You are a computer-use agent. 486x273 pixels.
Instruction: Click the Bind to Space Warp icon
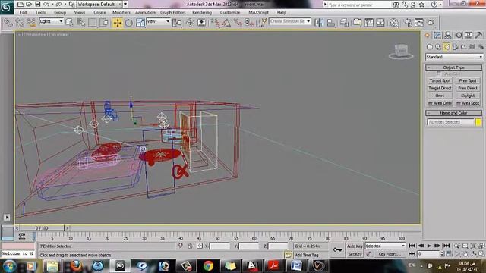tap(31, 23)
